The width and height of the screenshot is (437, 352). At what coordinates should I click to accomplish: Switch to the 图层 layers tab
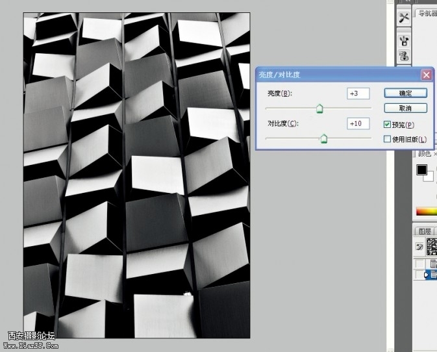click(425, 231)
